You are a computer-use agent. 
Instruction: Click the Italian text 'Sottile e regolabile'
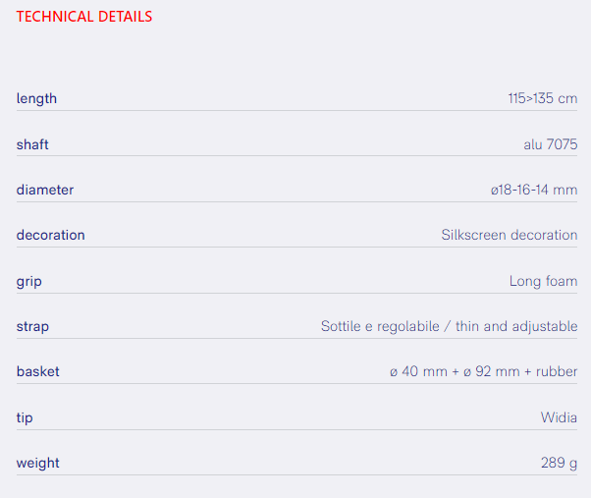pos(380,326)
